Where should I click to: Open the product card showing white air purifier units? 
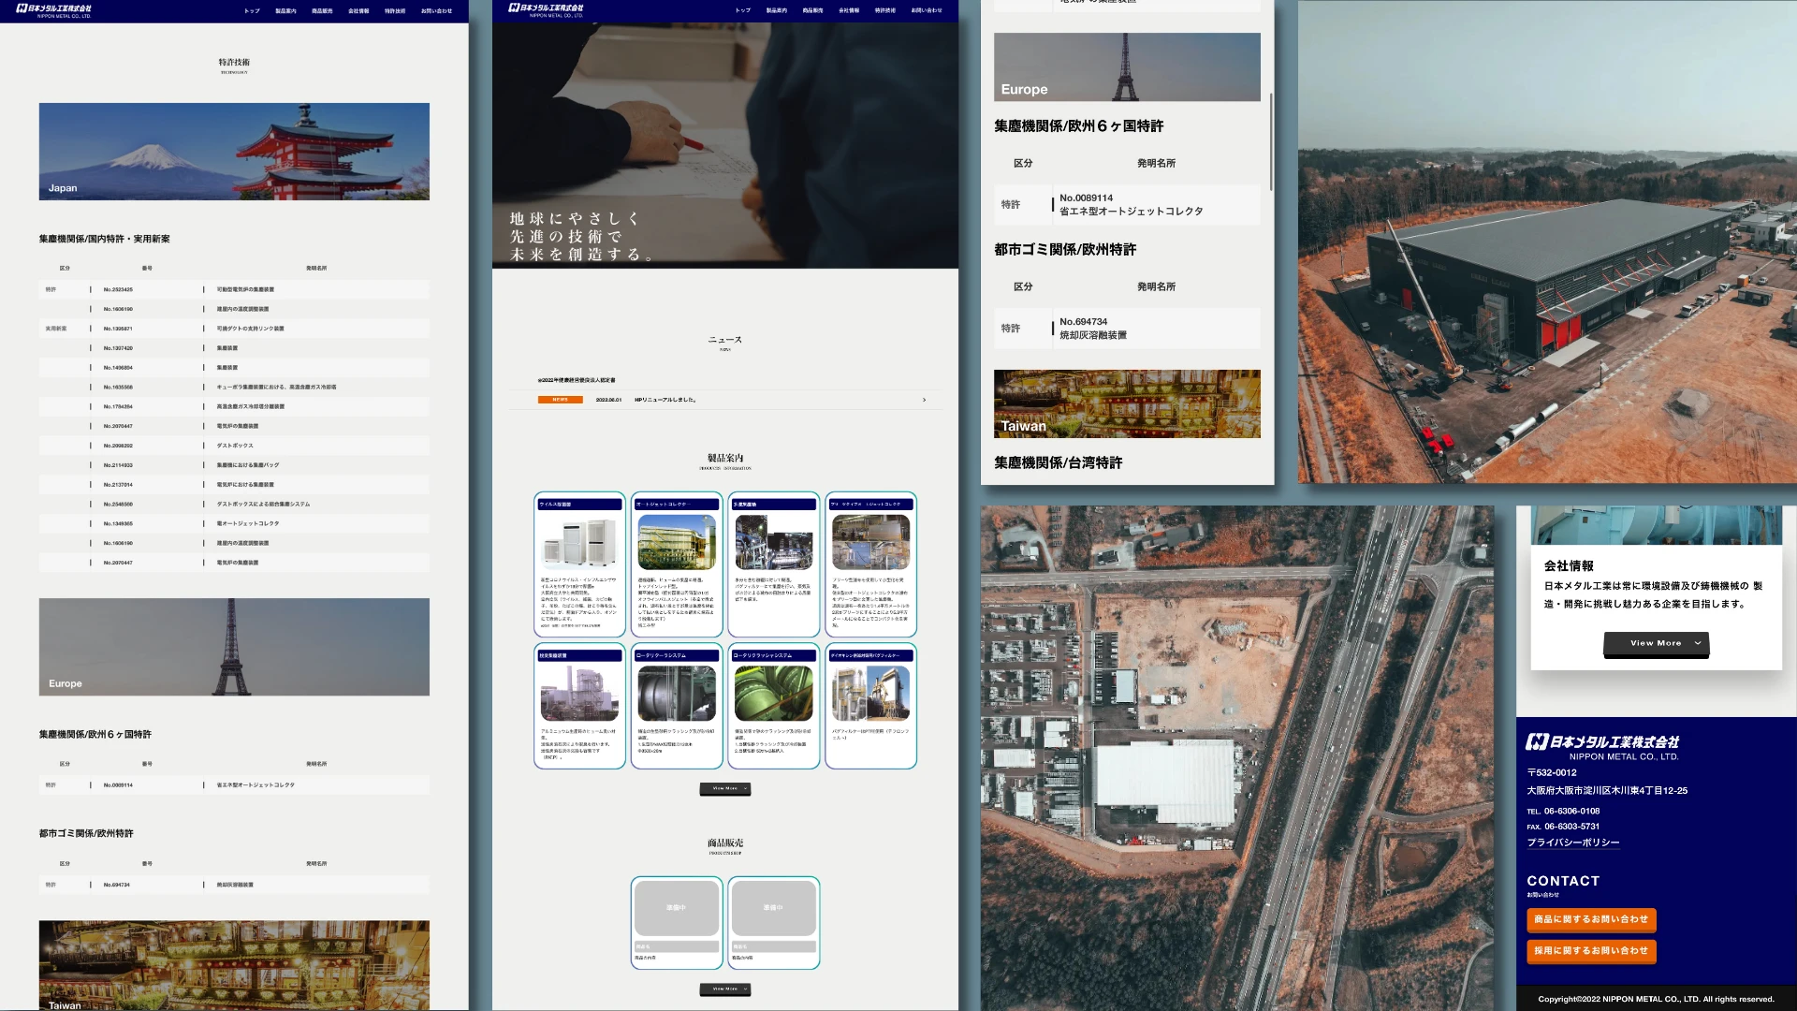coord(579,564)
